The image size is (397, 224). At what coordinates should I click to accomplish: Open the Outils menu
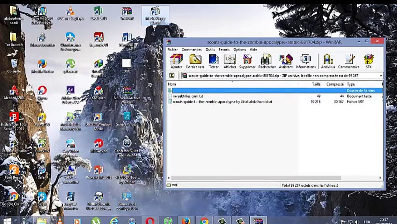[x=210, y=49]
